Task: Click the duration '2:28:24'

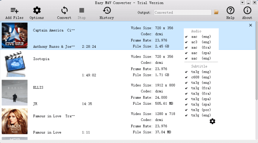Action: tap(89, 47)
